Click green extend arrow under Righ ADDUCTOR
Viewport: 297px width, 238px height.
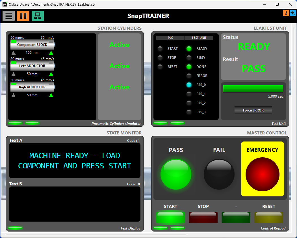pos(51,95)
